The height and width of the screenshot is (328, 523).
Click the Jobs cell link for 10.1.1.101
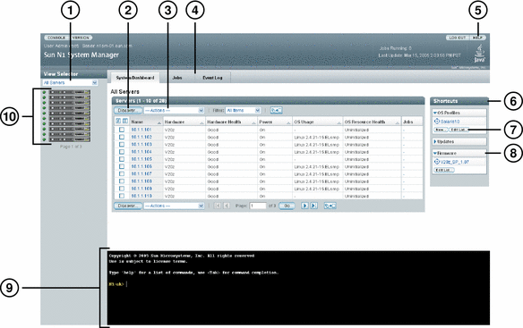click(x=404, y=130)
